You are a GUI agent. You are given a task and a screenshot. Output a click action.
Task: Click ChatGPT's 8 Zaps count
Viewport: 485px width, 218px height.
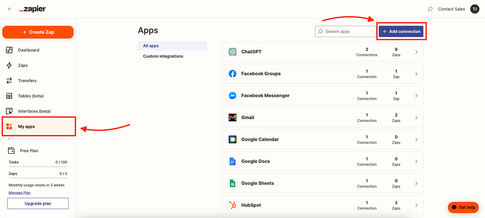click(396, 52)
